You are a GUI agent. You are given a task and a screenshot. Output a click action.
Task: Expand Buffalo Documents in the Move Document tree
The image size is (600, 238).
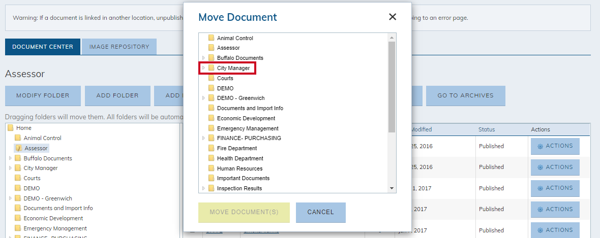203,58
